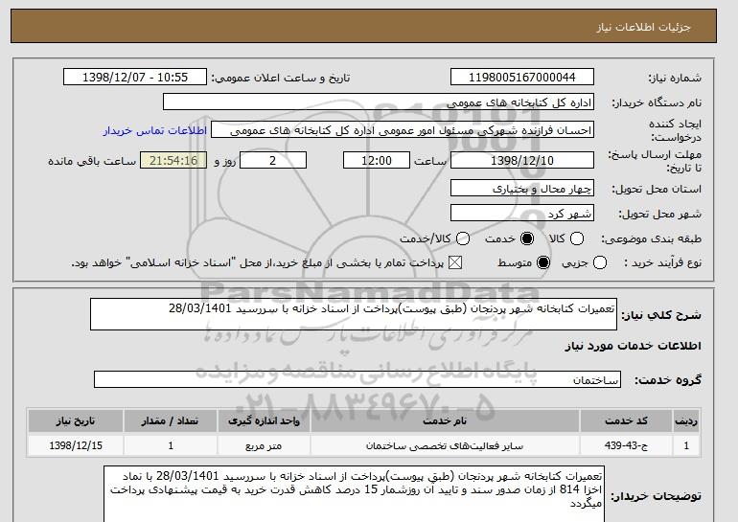This screenshot has height=522, width=738.
Task: Click the نام خدمت column header
Action: pyautogui.click(x=445, y=420)
